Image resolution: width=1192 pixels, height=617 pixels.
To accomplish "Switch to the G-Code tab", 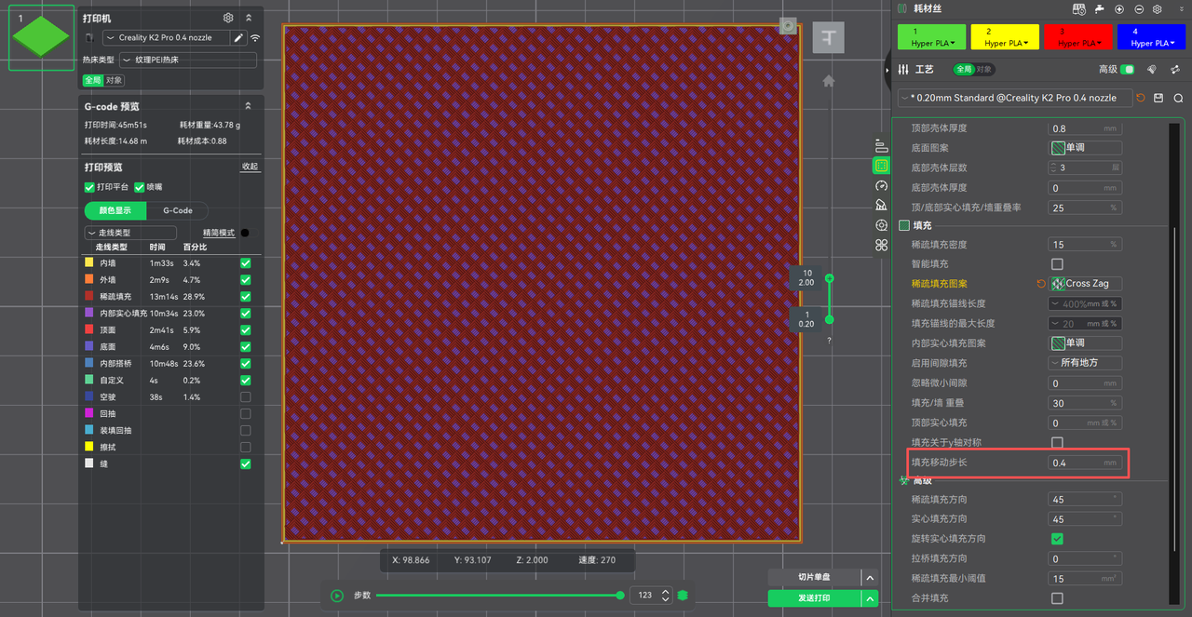I will point(177,210).
